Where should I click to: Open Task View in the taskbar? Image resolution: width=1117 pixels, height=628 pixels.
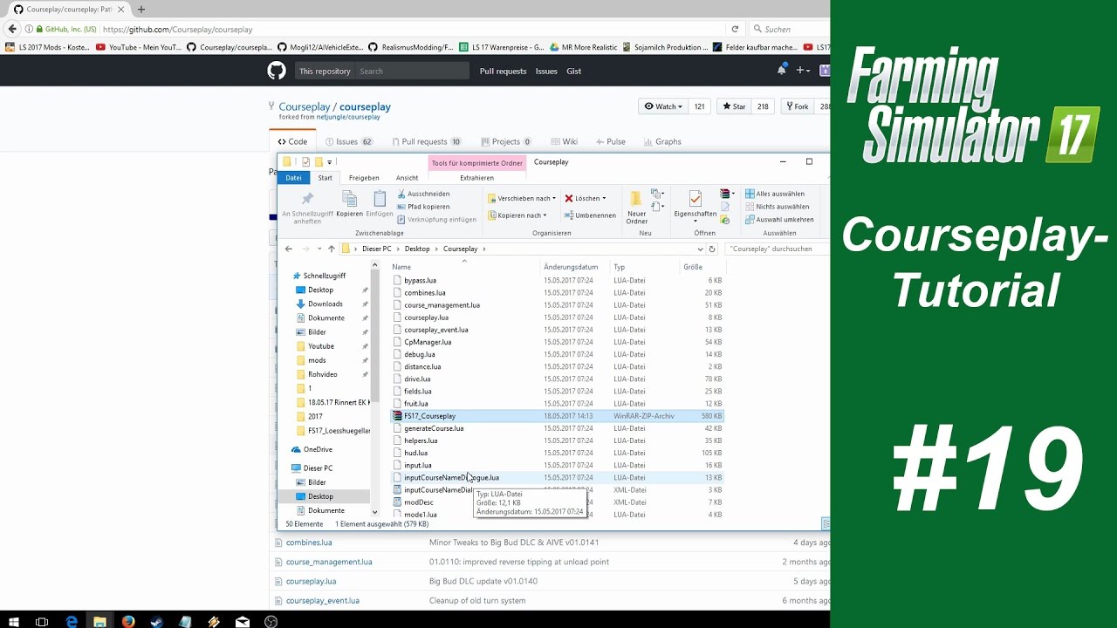42,621
